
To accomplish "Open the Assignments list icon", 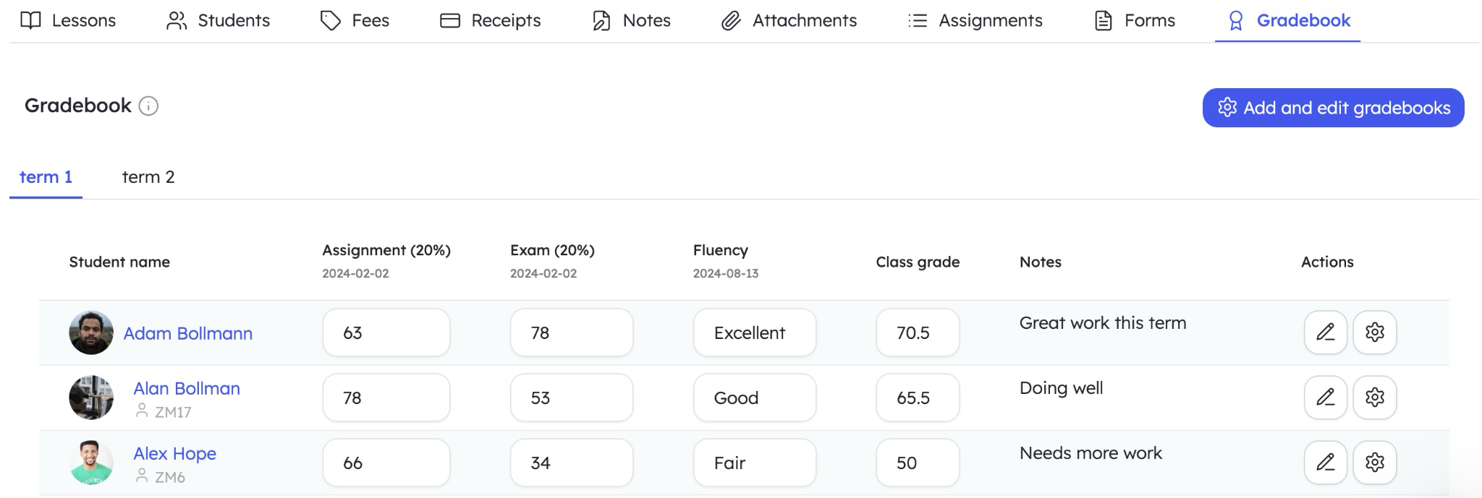I will pos(915,21).
